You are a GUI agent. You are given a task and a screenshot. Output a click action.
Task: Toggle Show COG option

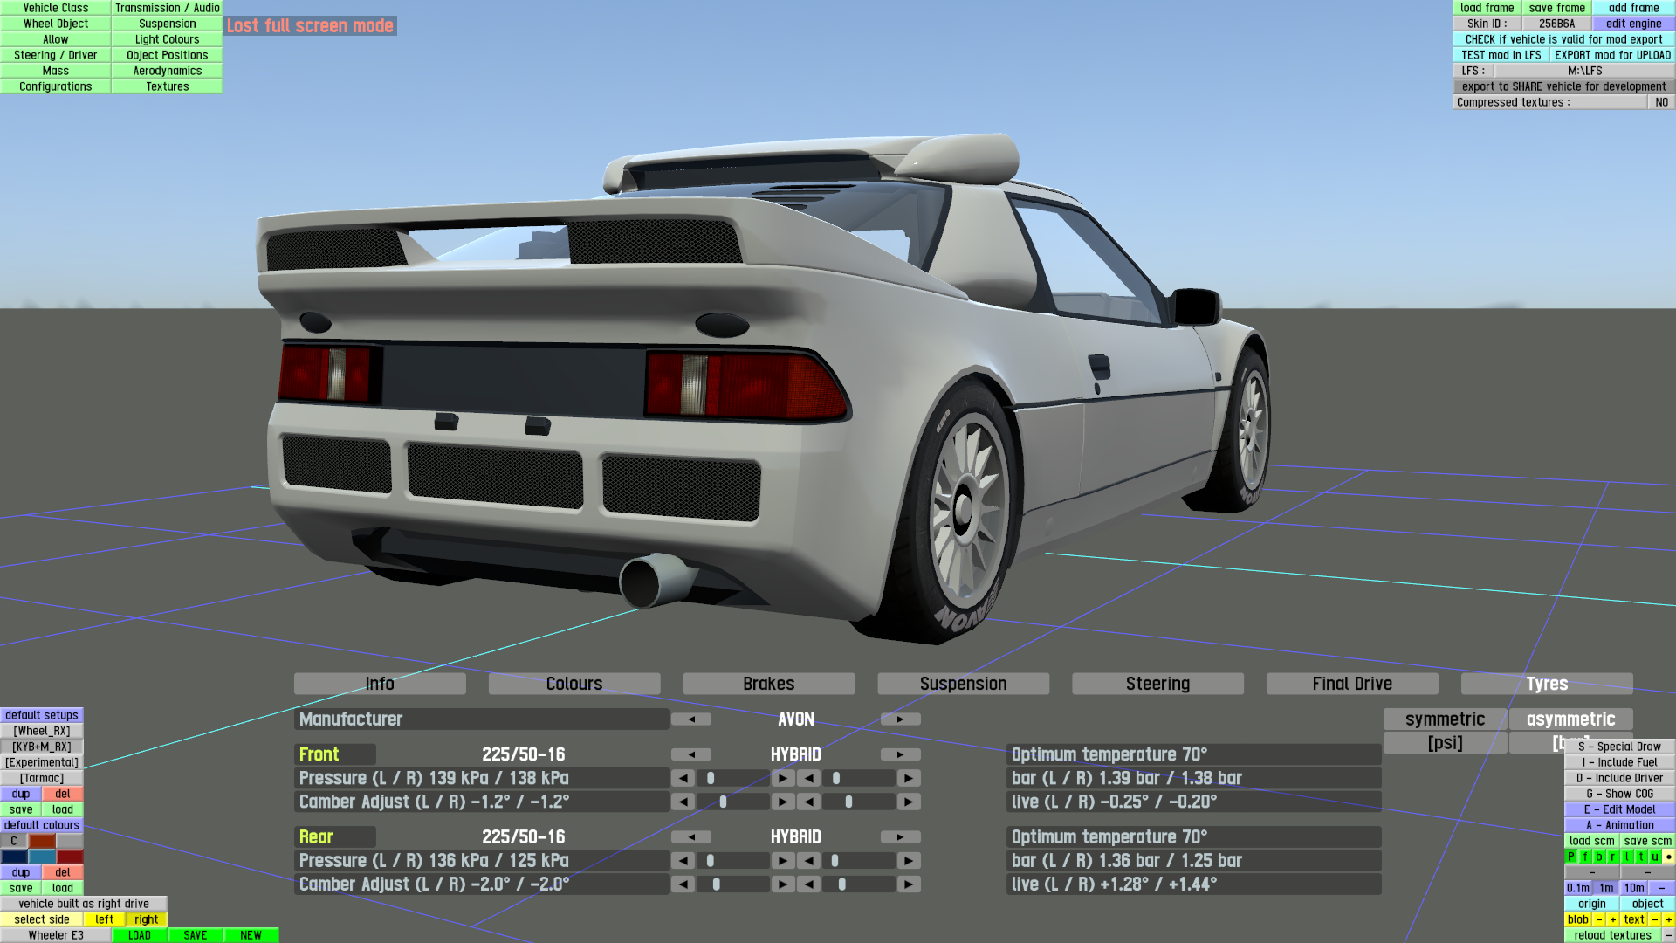pos(1619,794)
